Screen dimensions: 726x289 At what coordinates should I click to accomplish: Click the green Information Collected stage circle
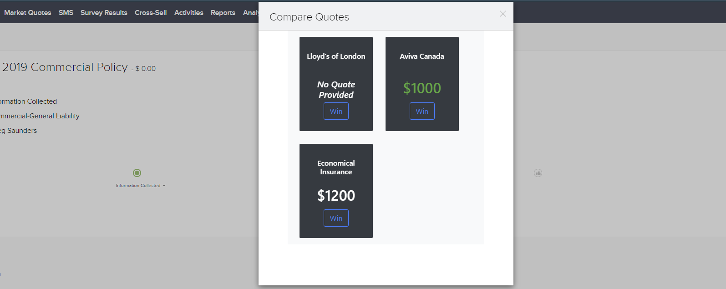(x=137, y=173)
